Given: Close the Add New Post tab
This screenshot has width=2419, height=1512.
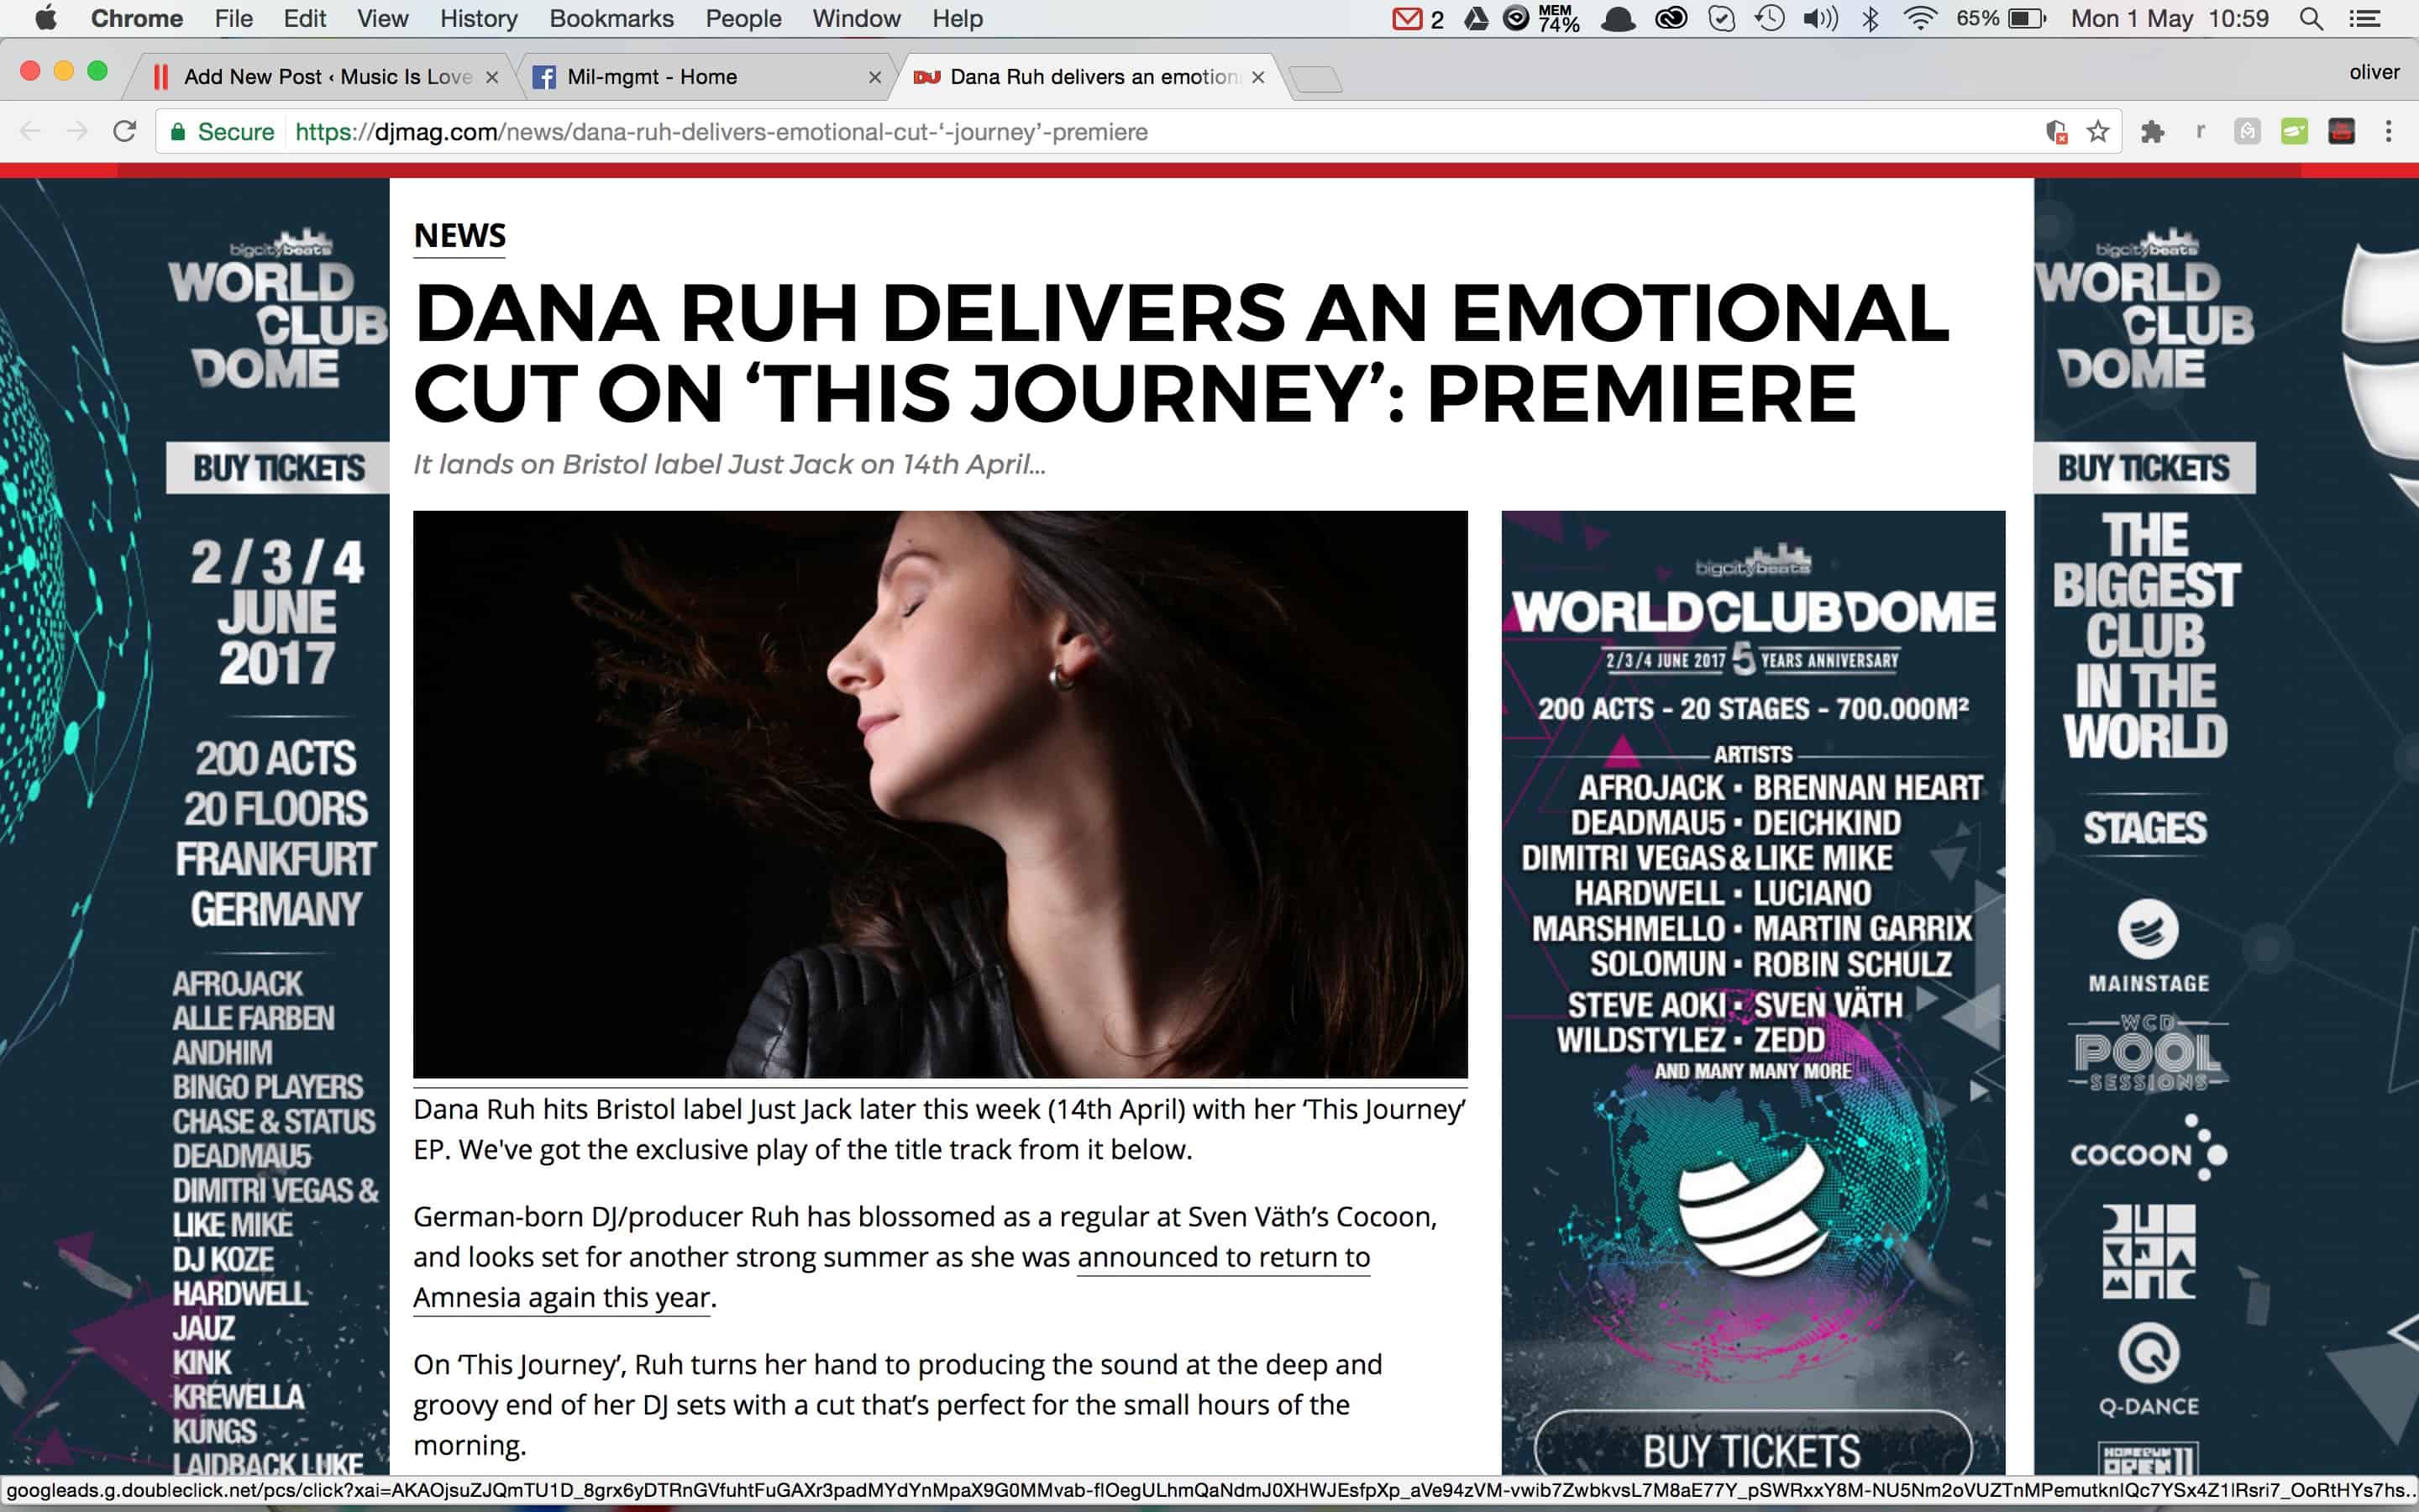Looking at the screenshot, I should click(x=492, y=77).
